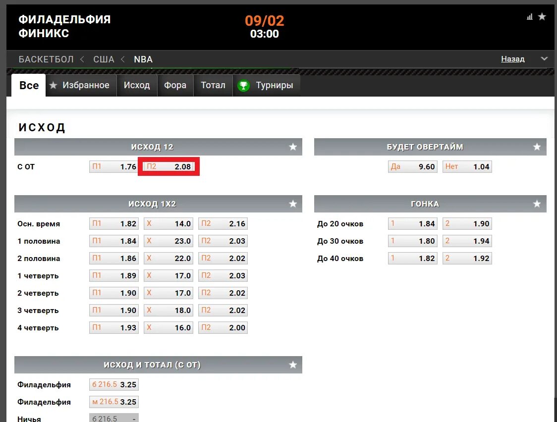The height and width of the screenshot is (422, 557).
Task: Pick П2 2.03 for 1 четверть
Action: [223, 276]
